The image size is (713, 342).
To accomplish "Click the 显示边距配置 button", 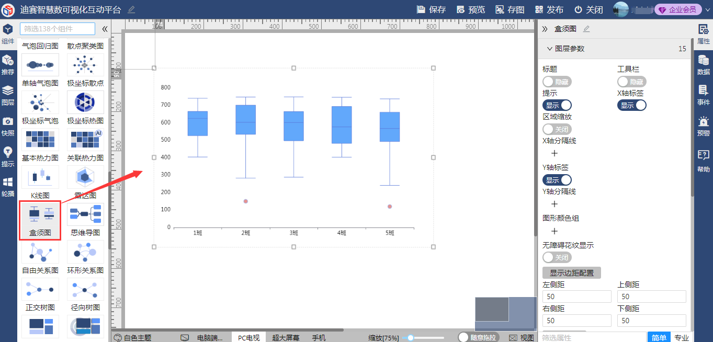I will tap(572, 273).
